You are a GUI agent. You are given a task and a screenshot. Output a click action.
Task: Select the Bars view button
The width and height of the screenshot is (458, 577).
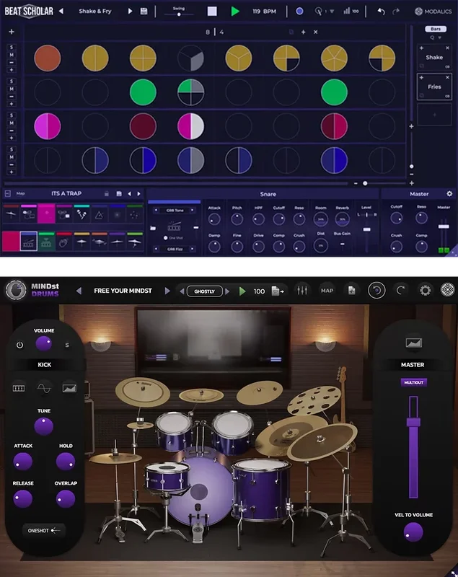436,29
